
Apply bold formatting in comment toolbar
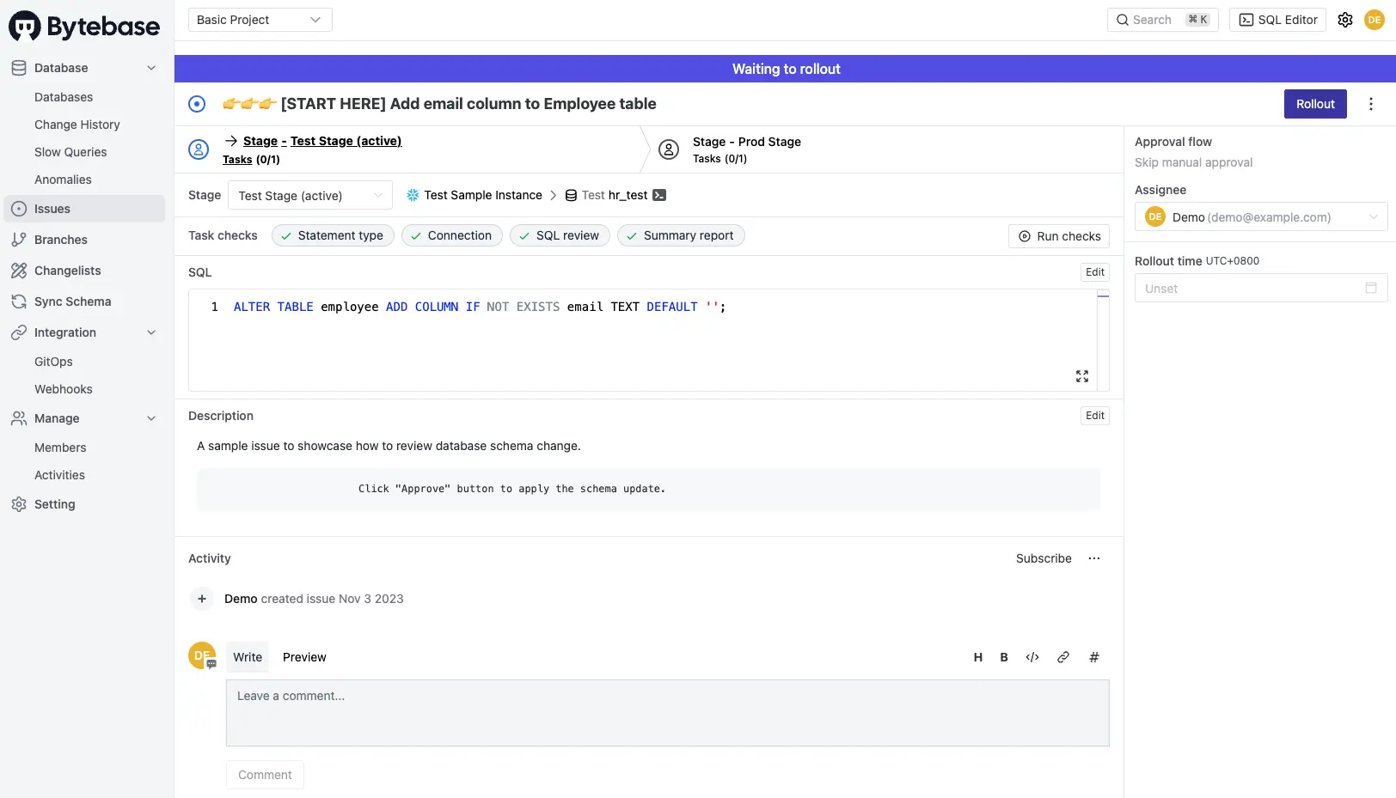click(1003, 657)
